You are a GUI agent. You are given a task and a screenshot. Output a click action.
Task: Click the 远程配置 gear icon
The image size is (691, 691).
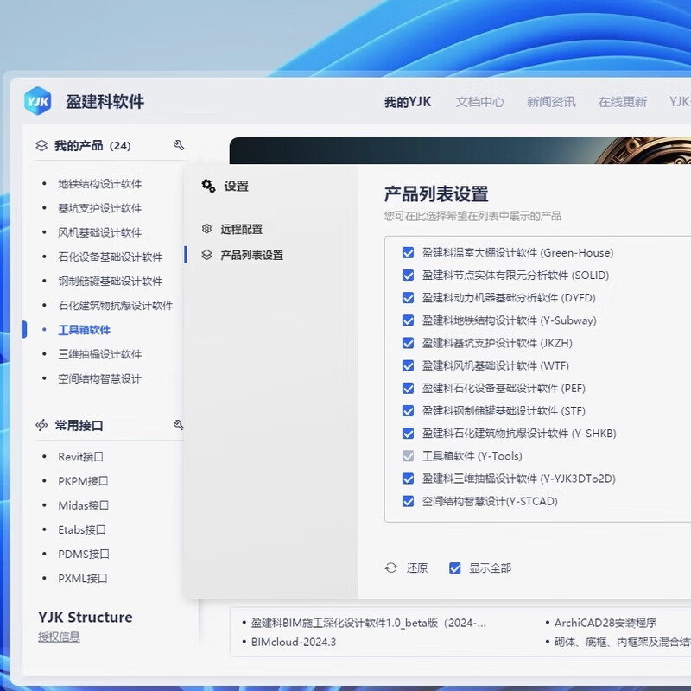(206, 230)
